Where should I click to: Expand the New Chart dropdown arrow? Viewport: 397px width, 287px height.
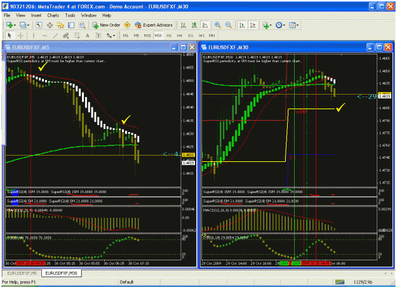coord(15,25)
